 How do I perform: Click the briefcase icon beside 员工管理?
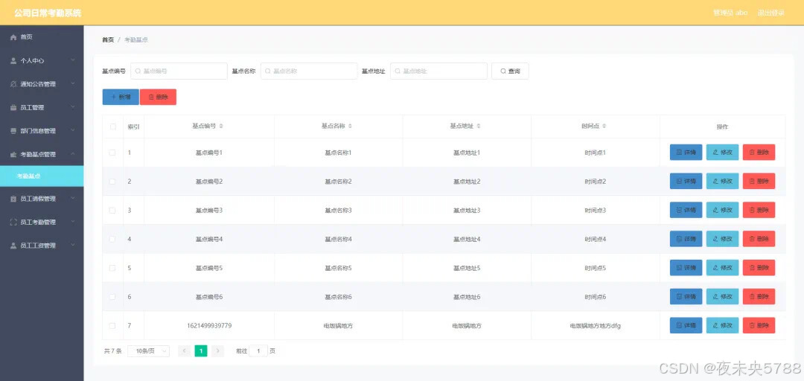click(x=13, y=108)
